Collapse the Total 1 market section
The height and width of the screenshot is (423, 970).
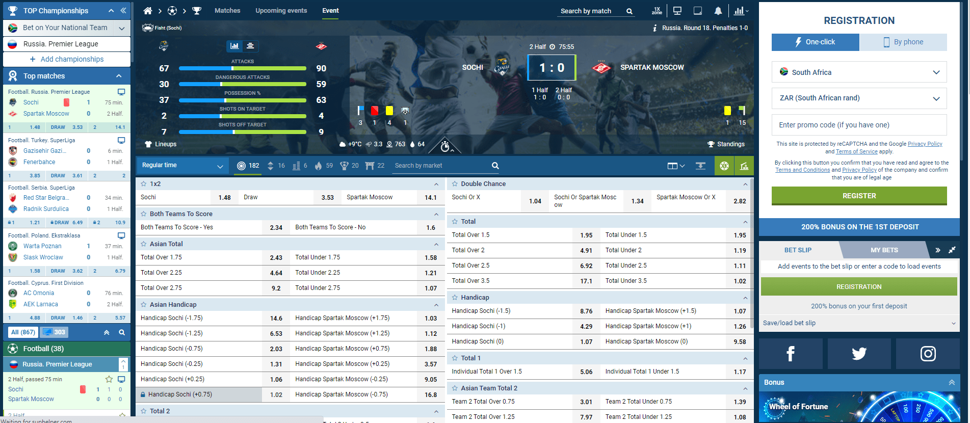(745, 358)
